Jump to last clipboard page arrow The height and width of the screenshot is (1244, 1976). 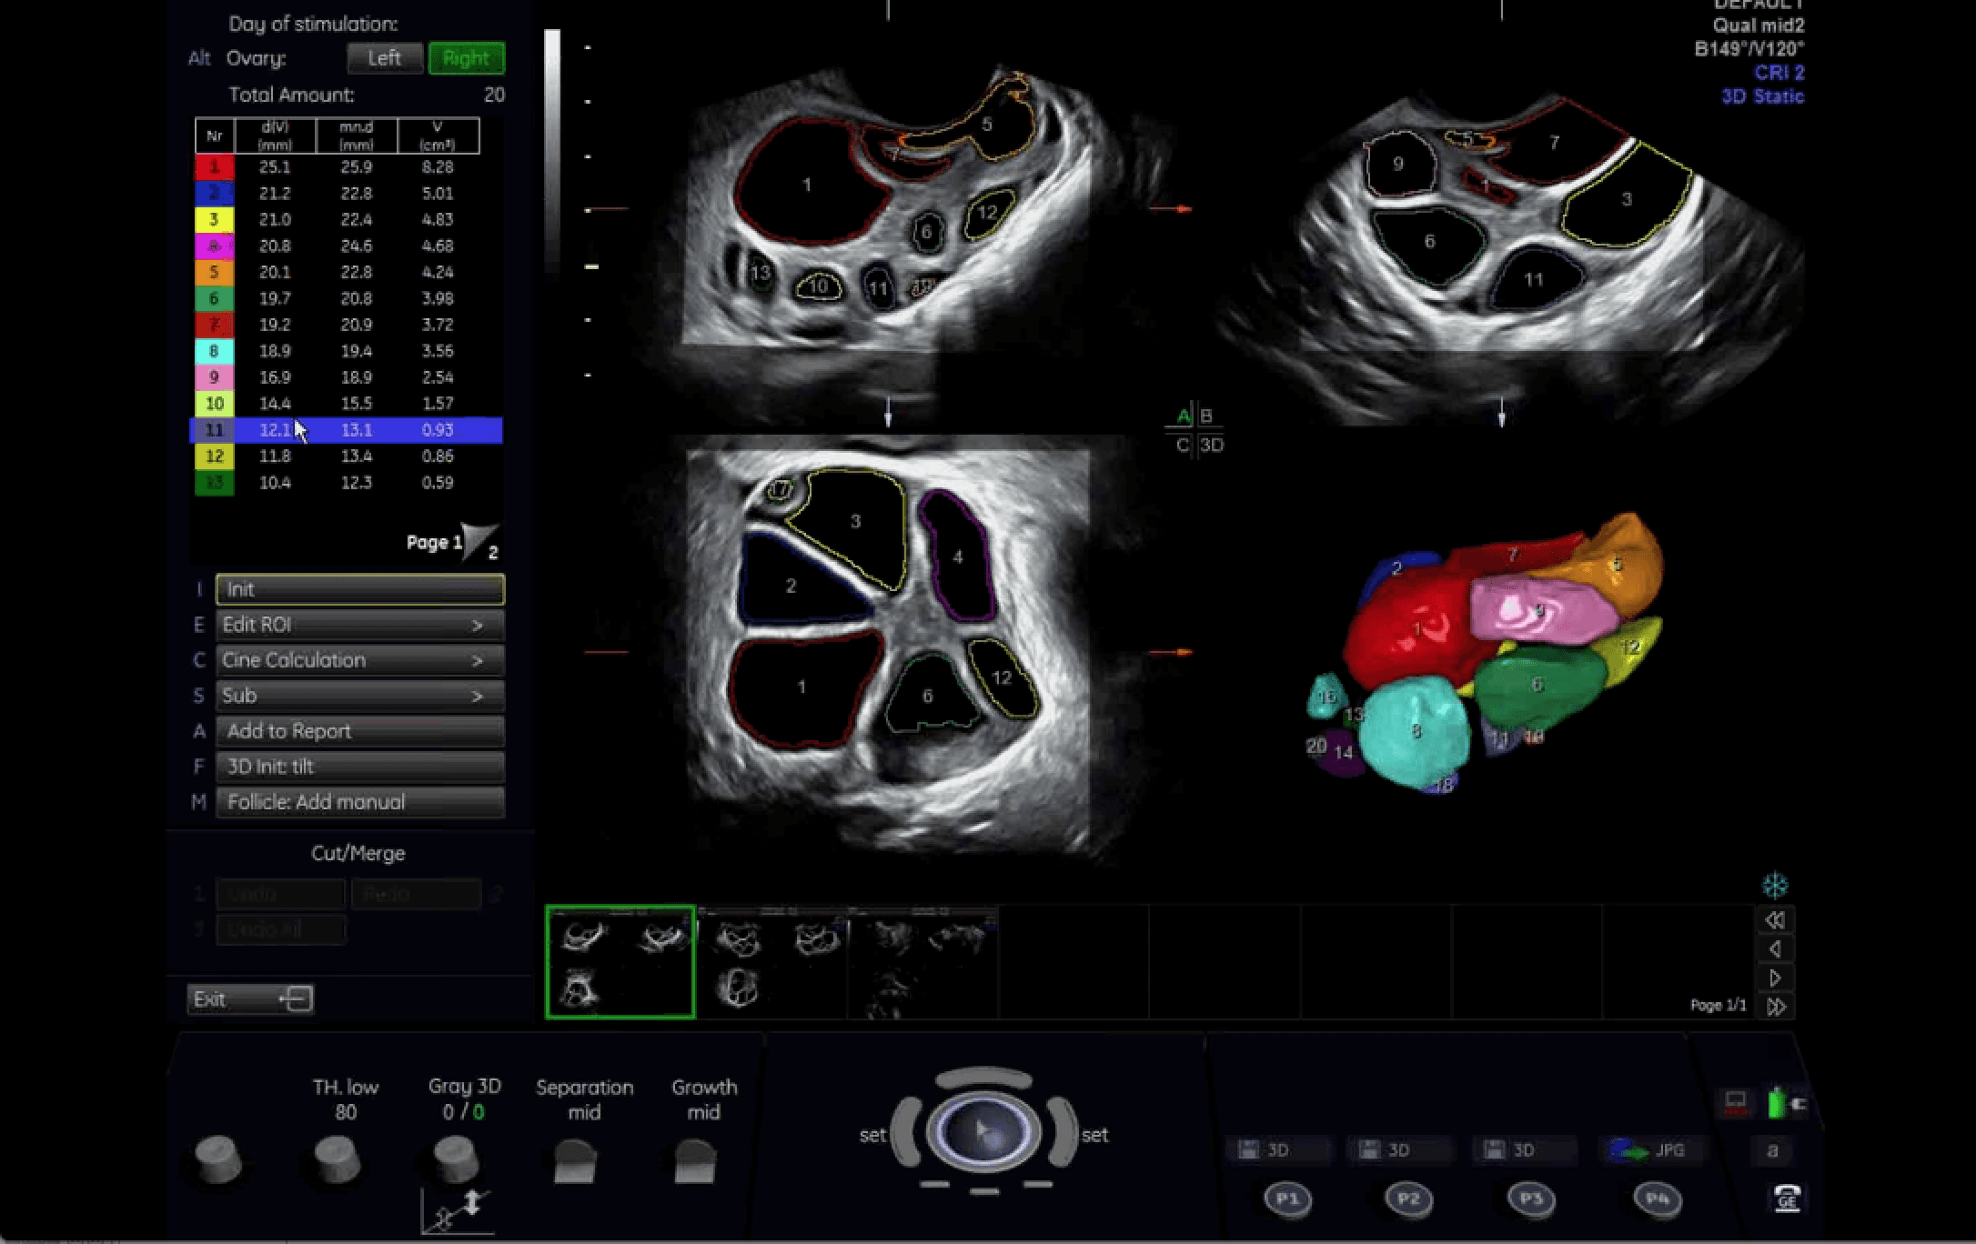click(x=1775, y=1007)
